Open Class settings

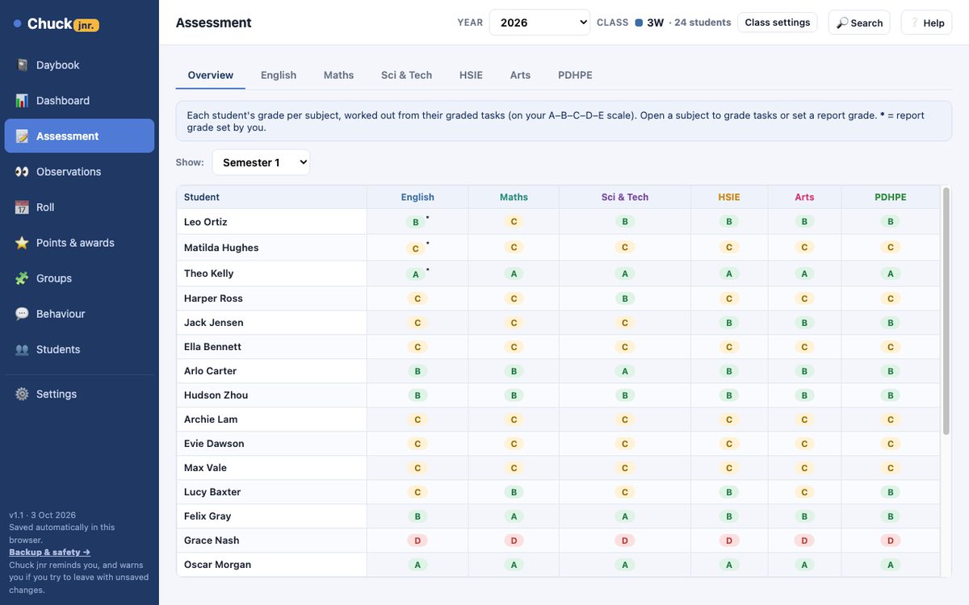778,23
